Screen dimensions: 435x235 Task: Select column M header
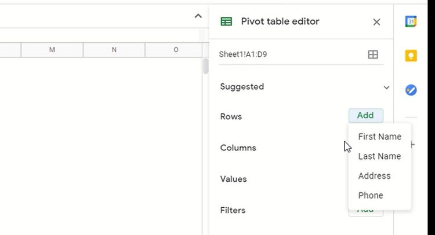pyautogui.click(x=52, y=50)
